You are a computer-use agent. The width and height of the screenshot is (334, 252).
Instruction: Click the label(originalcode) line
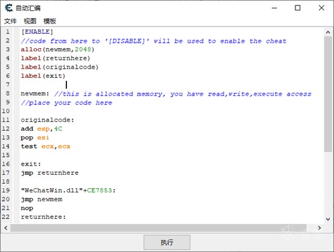[x=60, y=67]
